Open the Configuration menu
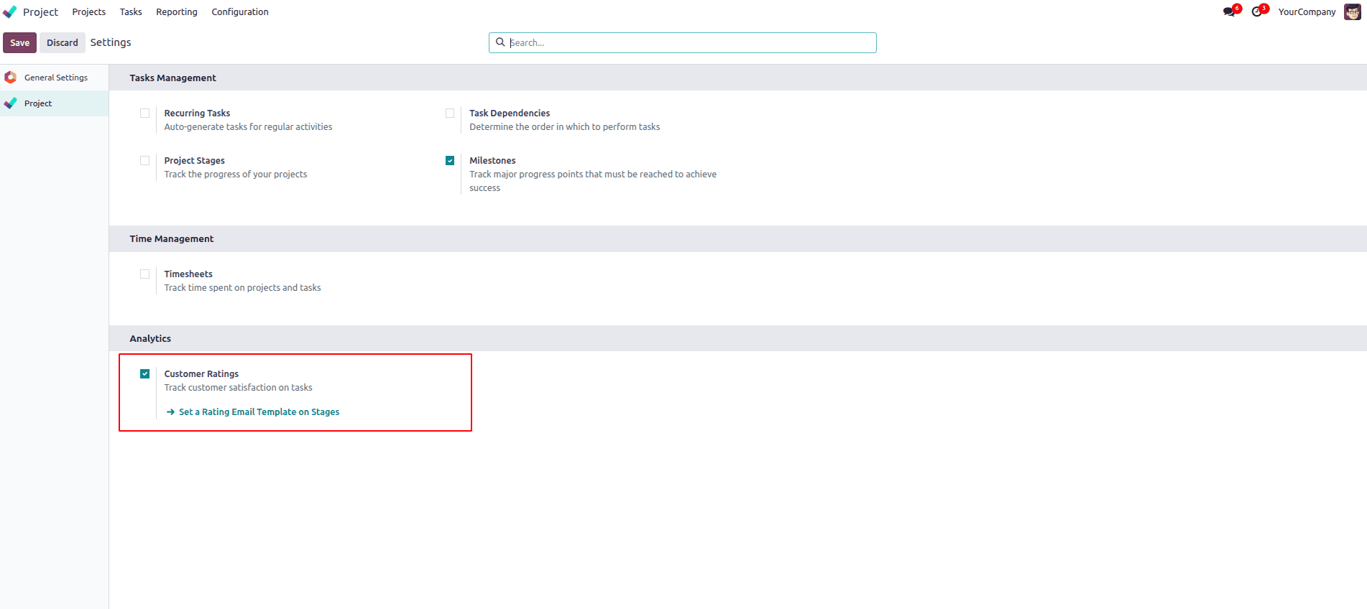The image size is (1367, 609). (x=240, y=11)
